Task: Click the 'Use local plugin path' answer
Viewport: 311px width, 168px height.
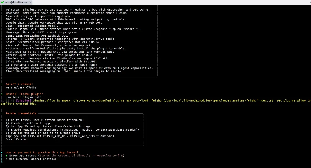Action: tap(23, 97)
